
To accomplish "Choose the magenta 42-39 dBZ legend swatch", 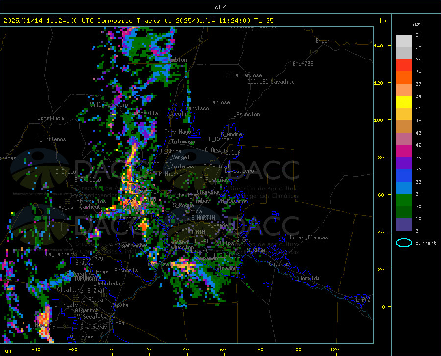I will (x=404, y=151).
